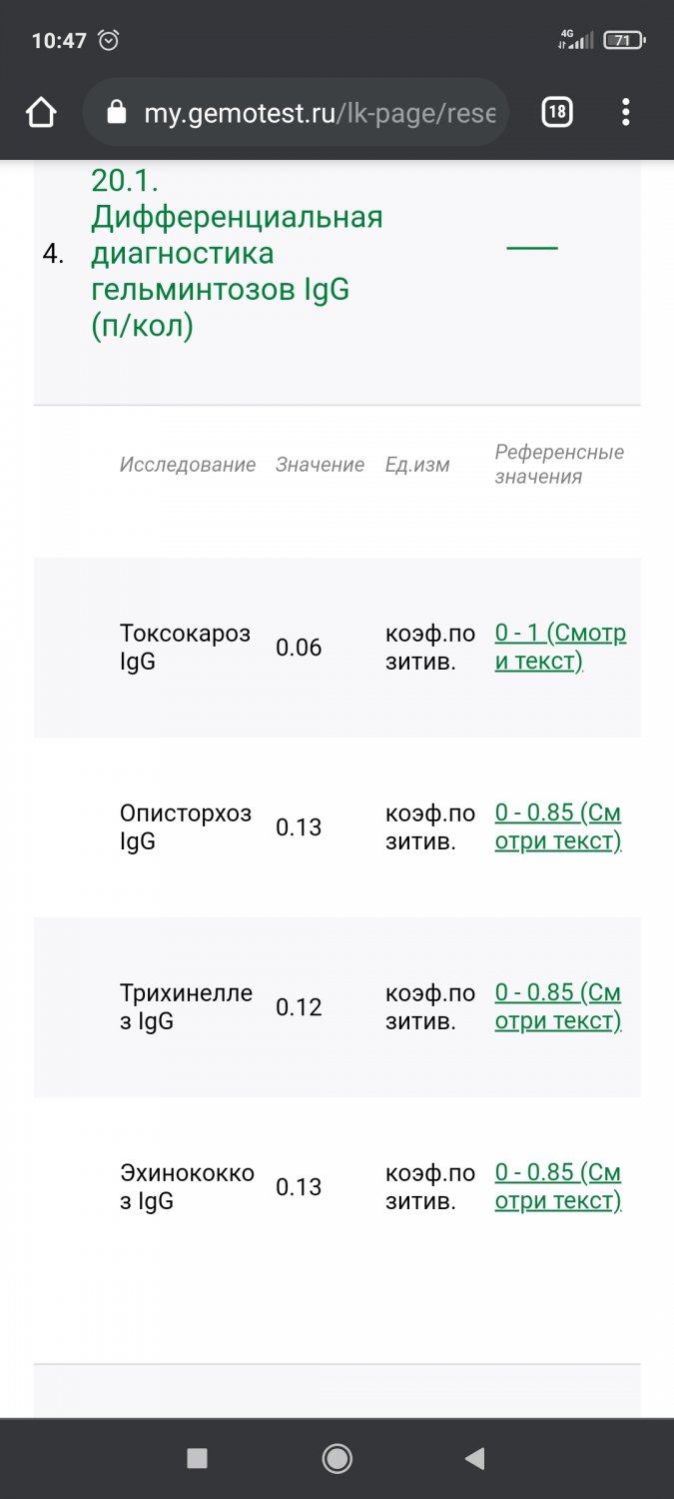This screenshot has width=674, height=1499.
Task: Tap the Эхинококкоз IgG test name
Action: (x=187, y=1186)
